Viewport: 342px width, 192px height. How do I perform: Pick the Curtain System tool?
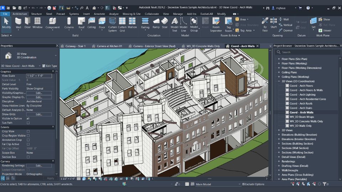pos(112,25)
